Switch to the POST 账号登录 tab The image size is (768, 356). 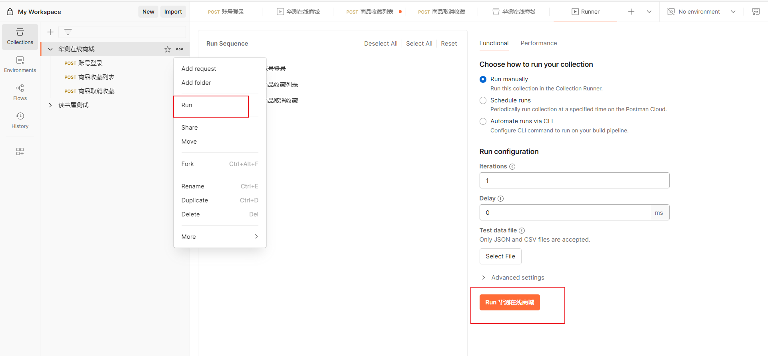[226, 12]
